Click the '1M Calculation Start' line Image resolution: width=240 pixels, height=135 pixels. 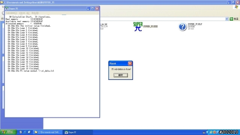click(30, 17)
